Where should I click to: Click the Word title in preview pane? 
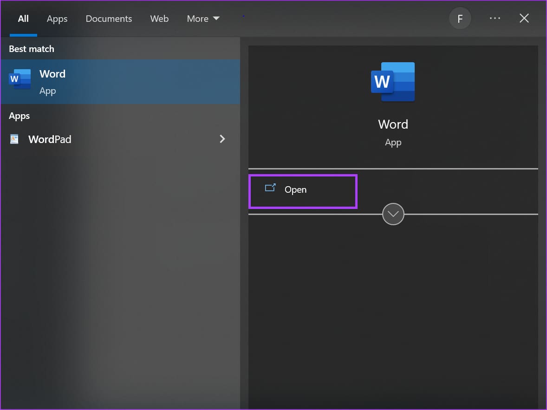tap(393, 124)
